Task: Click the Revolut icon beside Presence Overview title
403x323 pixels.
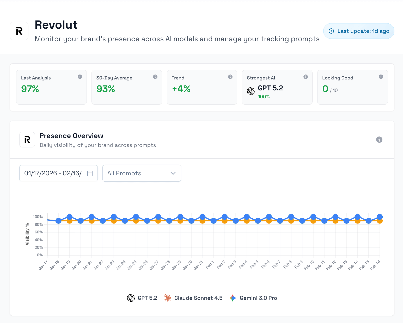Action: [27, 140]
